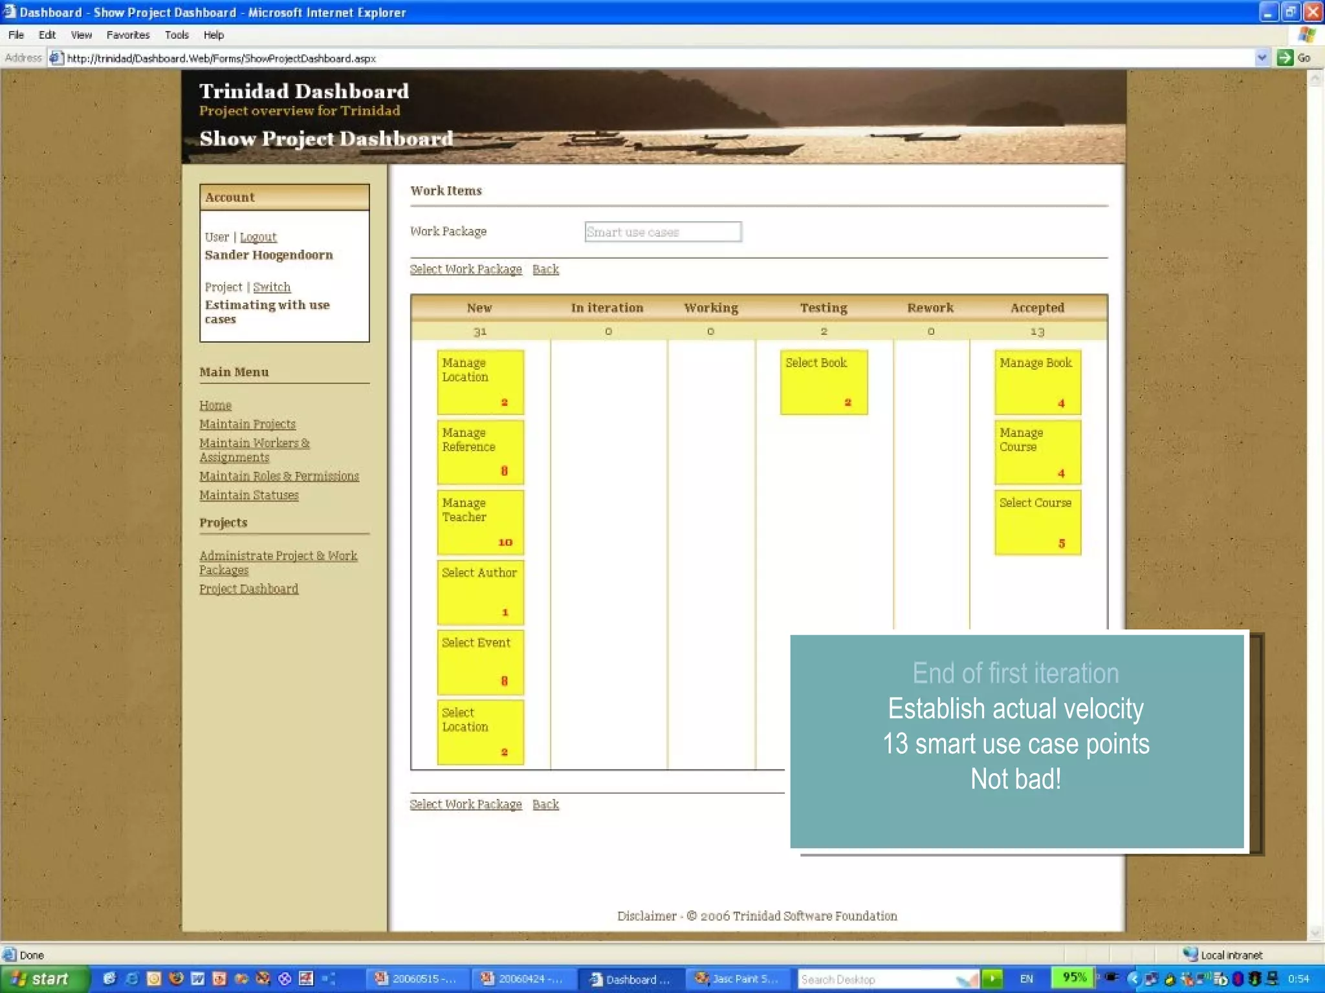Click the Work Package text field
The width and height of the screenshot is (1325, 993).
point(663,231)
